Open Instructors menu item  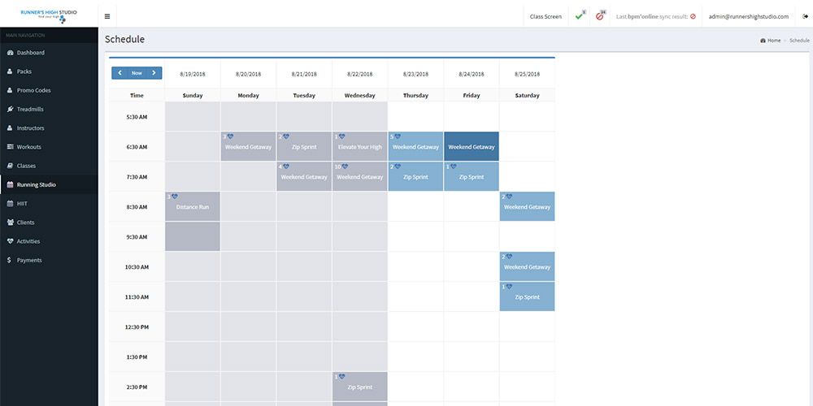click(x=49, y=128)
